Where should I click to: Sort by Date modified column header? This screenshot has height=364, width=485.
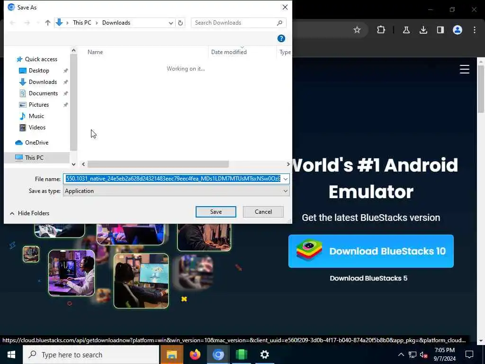click(229, 52)
